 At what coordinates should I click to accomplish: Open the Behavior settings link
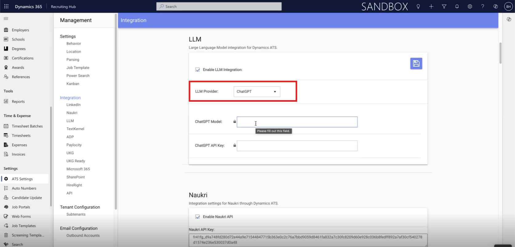(x=74, y=44)
